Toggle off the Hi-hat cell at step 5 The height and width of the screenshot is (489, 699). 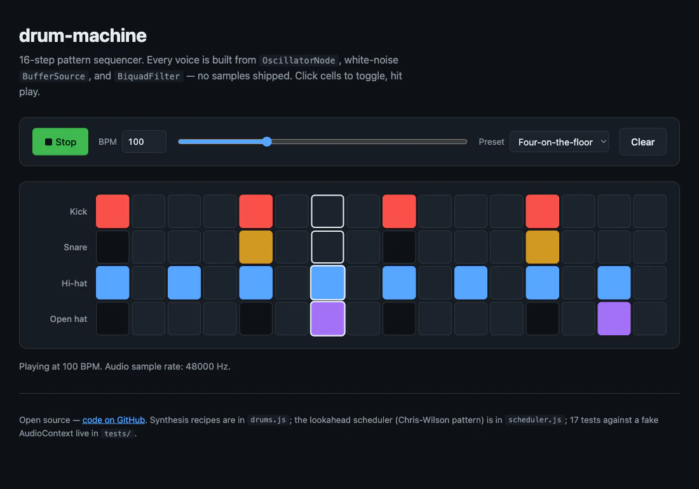(x=256, y=283)
